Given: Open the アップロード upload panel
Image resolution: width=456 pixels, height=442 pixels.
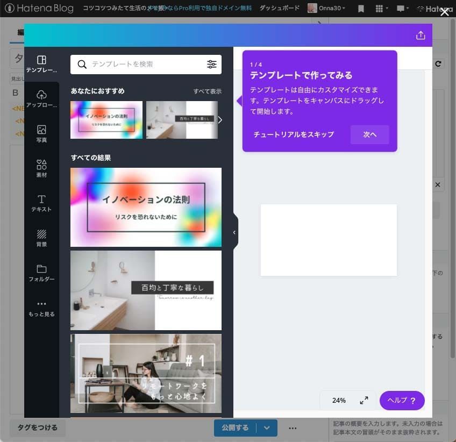Looking at the screenshot, I should [41, 99].
